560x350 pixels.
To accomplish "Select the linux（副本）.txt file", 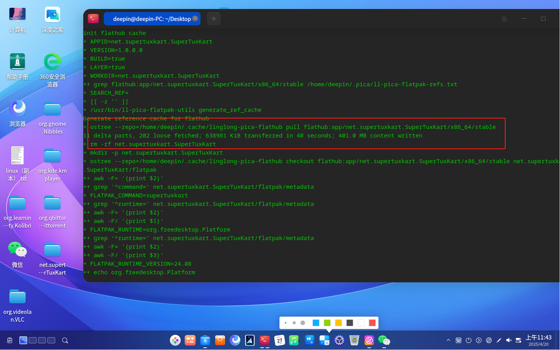I will point(17,164).
